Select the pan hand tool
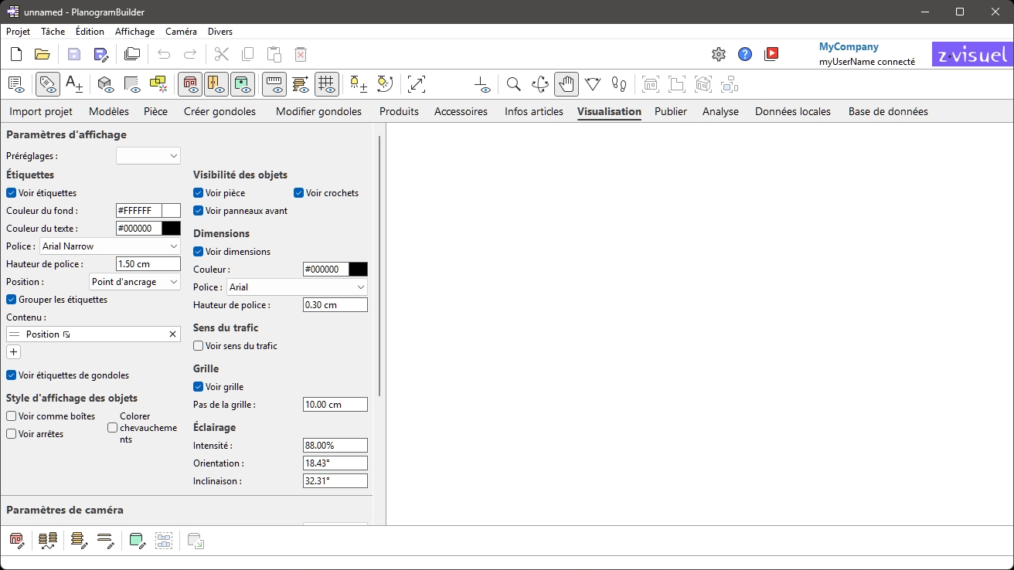This screenshot has height=570, width=1014. point(567,84)
